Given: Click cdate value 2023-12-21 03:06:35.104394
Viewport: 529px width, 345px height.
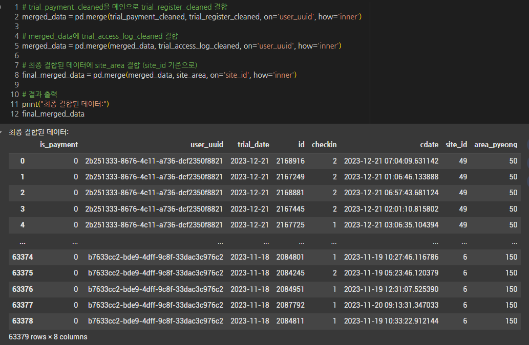Looking at the screenshot, I should pos(391,225).
